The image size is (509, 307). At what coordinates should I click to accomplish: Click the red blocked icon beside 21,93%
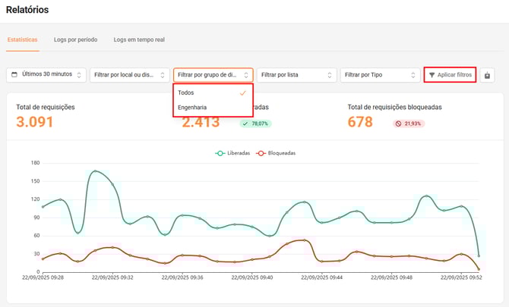pyautogui.click(x=399, y=123)
